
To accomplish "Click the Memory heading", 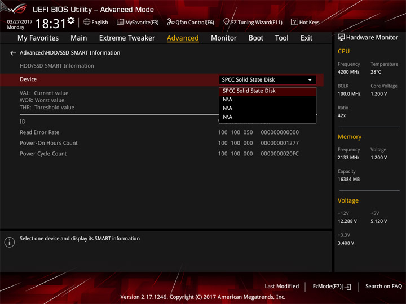I will tap(350, 137).
